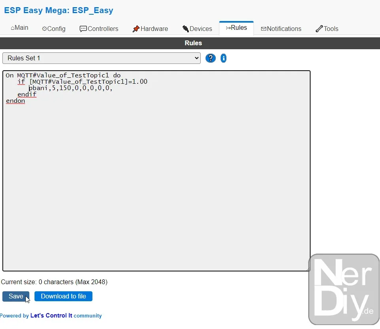Image resolution: width=380 pixels, height=329 pixels.
Task: Click the 'endon' line in editor
Action: 15,101
